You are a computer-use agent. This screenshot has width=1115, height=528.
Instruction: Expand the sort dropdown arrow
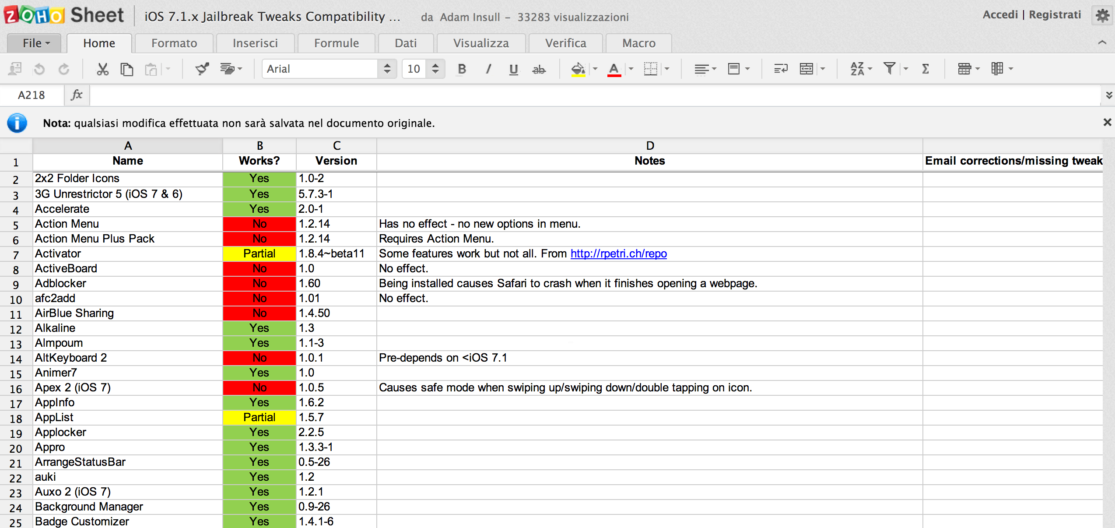870,69
